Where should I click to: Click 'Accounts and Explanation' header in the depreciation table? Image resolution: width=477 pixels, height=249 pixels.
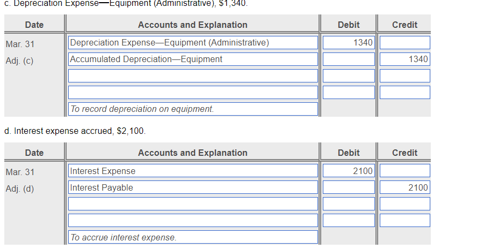coord(192,25)
